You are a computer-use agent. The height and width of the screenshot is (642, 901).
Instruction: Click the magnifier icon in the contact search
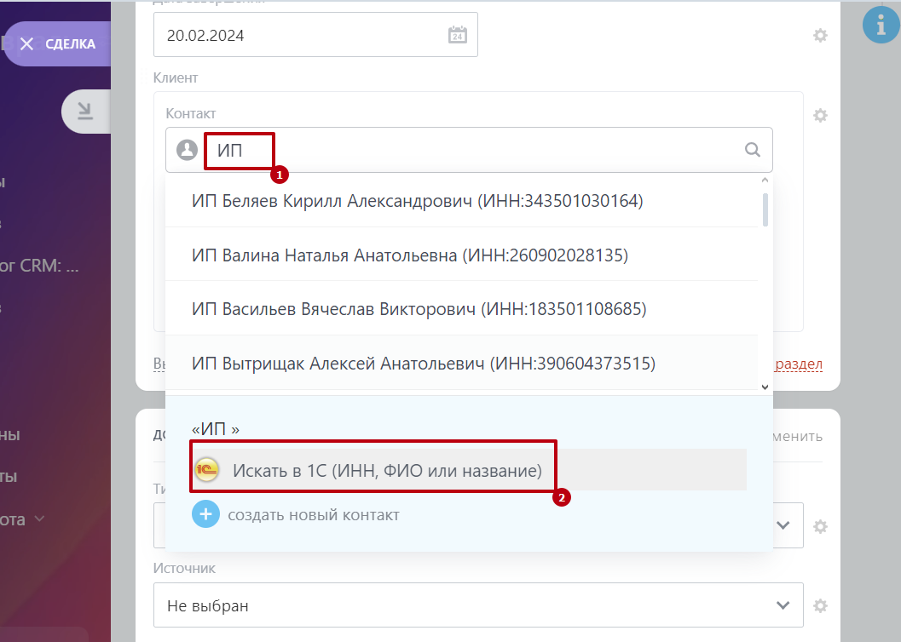pos(753,150)
